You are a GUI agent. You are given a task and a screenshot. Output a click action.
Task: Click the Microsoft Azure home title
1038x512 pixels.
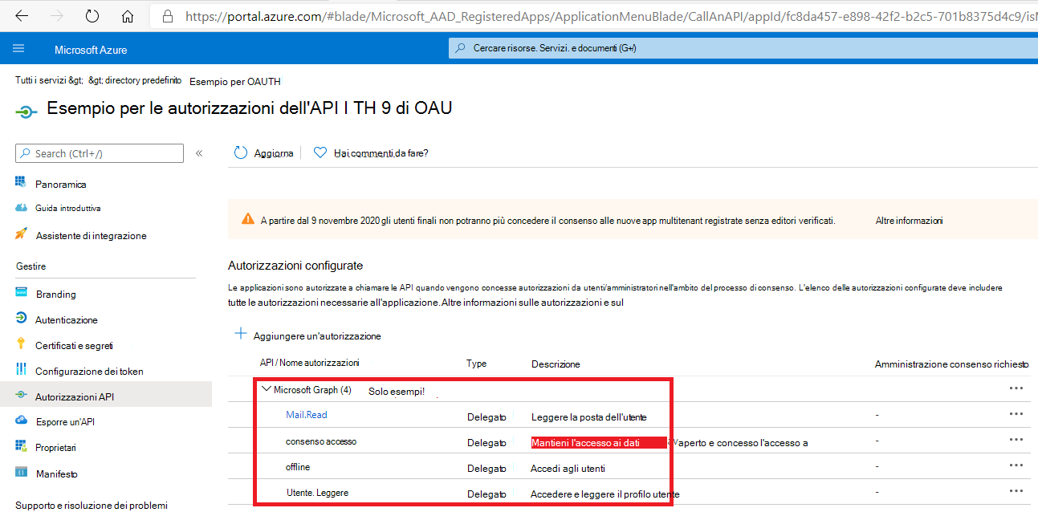coord(91,50)
